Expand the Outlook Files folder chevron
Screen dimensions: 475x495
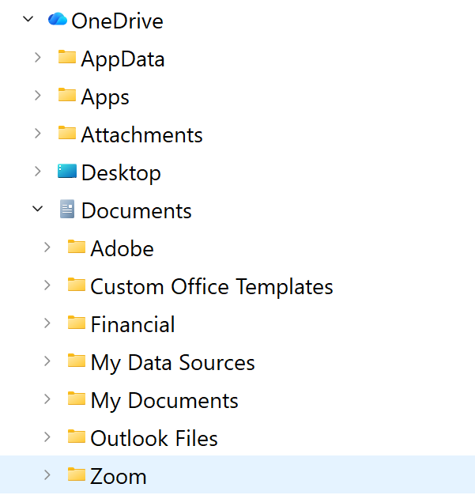[x=47, y=437]
